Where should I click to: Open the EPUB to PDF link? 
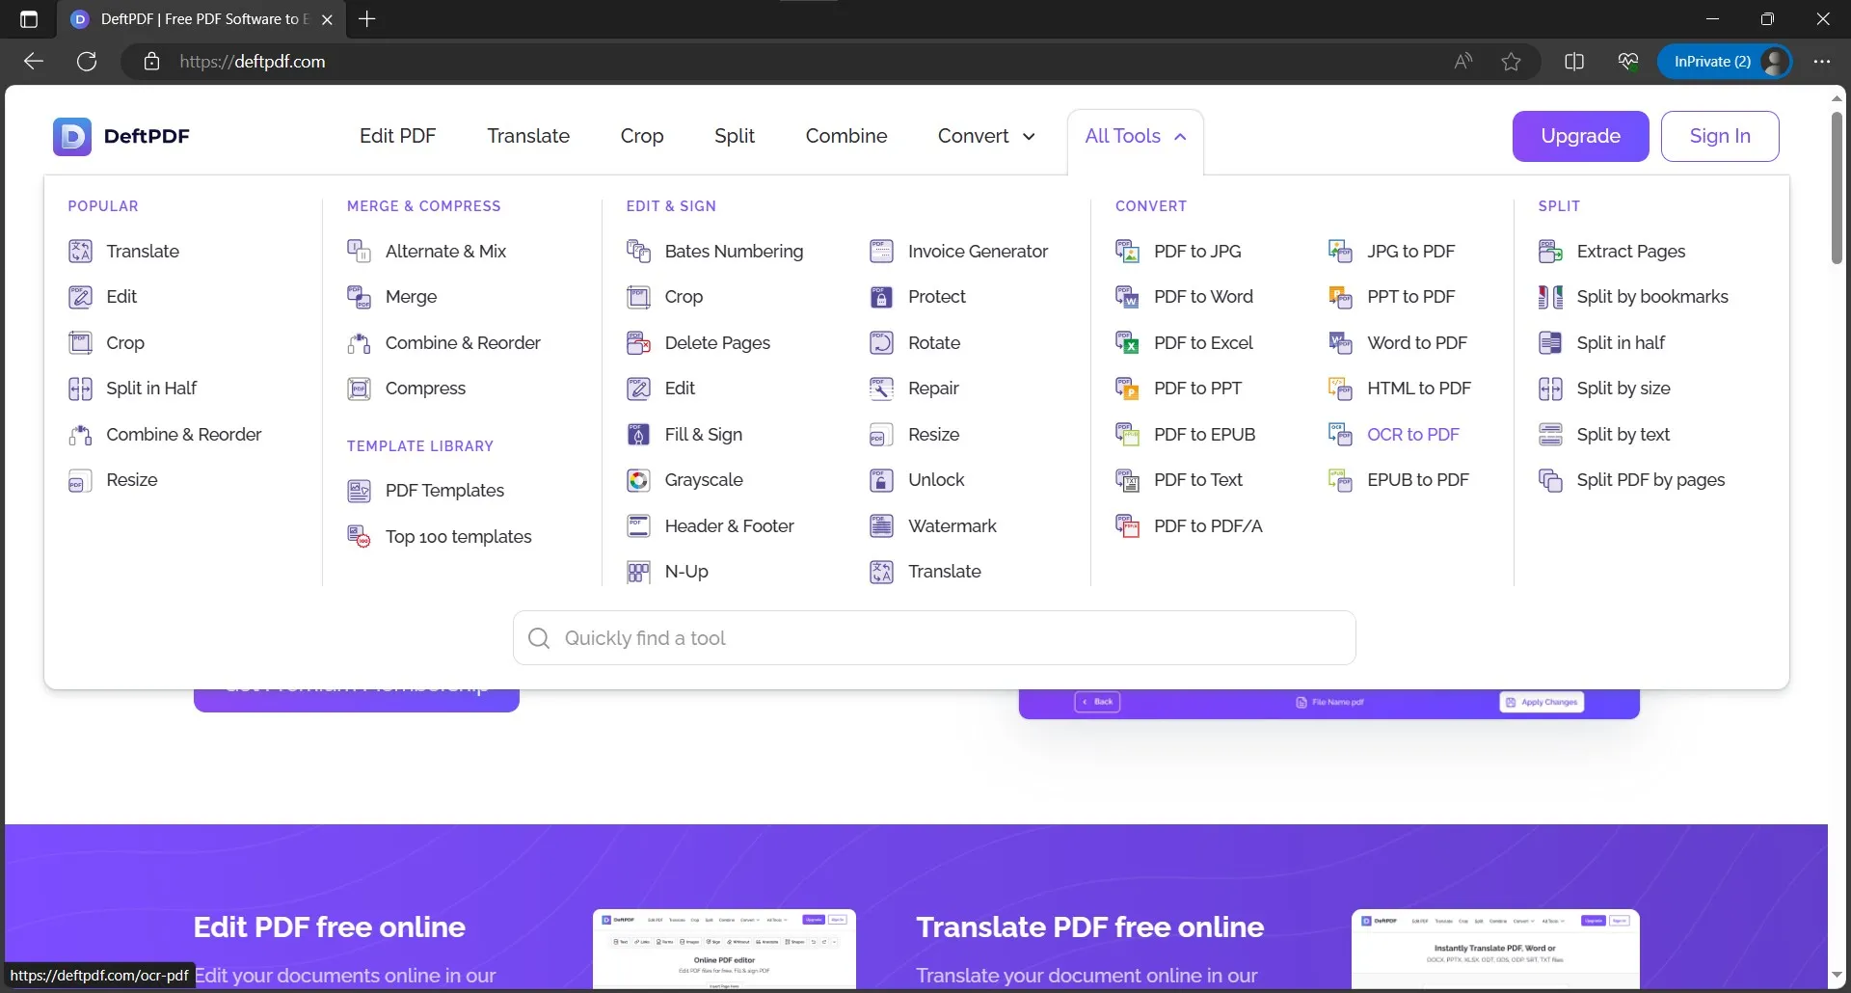(x=1418, y=480)
